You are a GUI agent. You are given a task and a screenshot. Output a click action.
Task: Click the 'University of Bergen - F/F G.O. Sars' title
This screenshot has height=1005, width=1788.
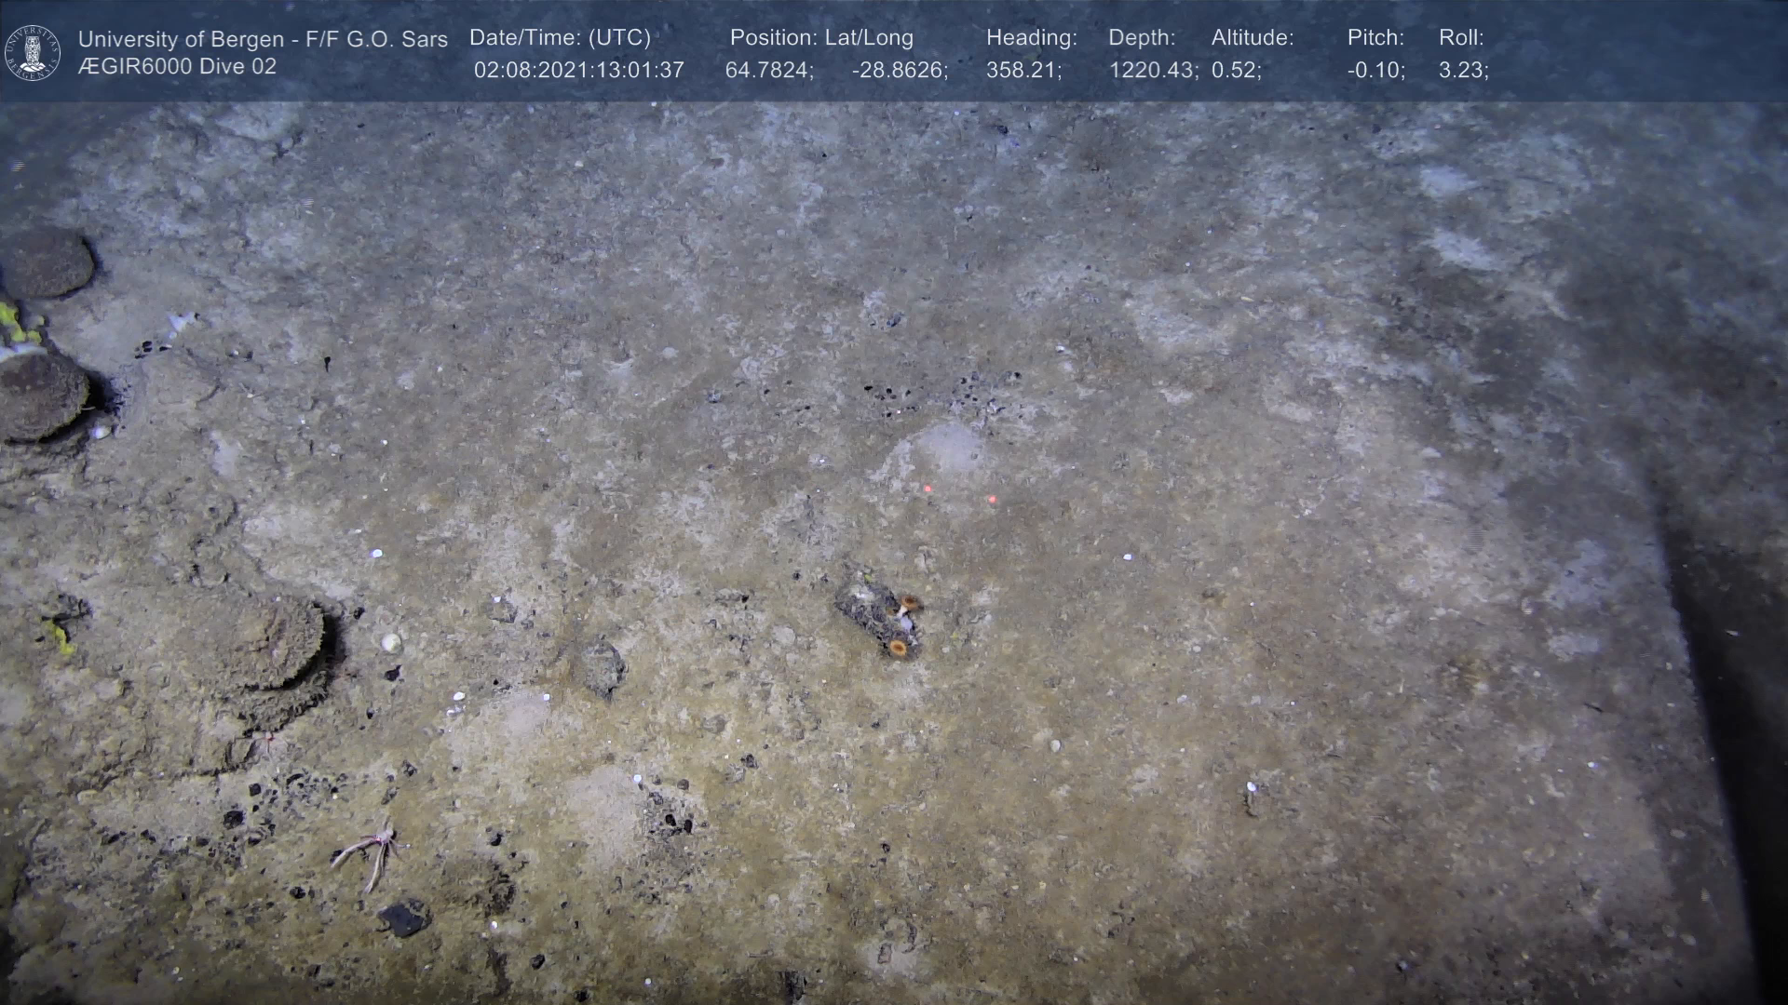[263, 39]
